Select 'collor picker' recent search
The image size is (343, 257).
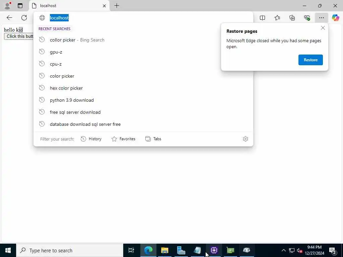(143, 40)
